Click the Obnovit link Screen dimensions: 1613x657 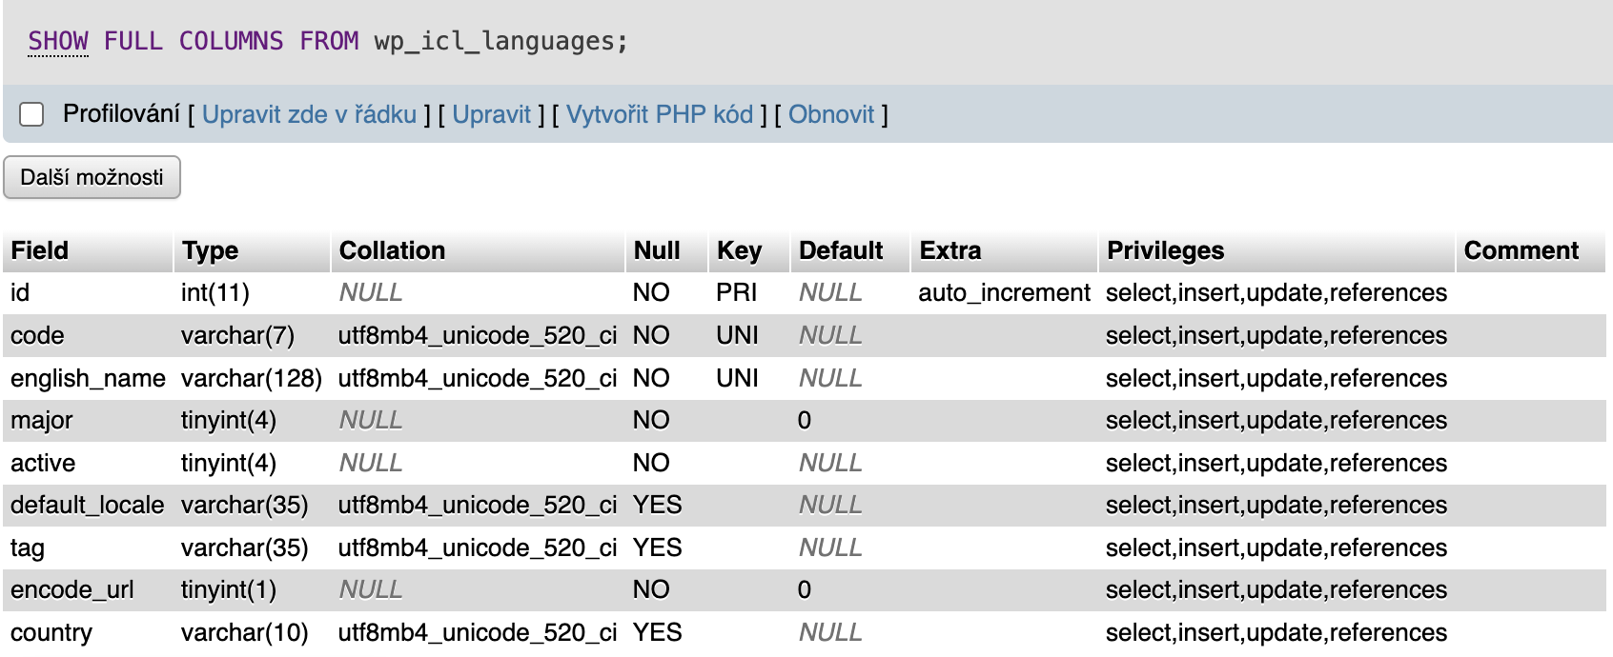point(830,115)
